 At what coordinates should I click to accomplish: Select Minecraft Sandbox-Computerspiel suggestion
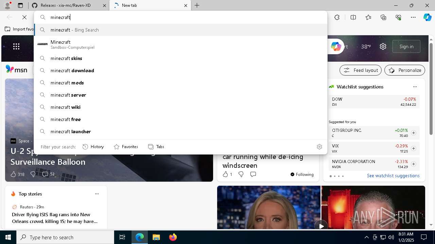pos(180,44)
